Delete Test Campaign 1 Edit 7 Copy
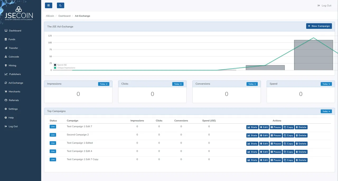This screenshot has height=181, width=338. point(301,160)
